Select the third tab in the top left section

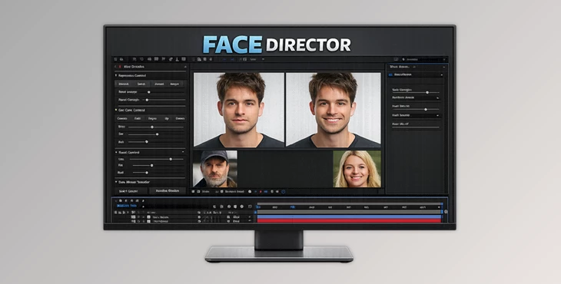(x=159, y=84)
